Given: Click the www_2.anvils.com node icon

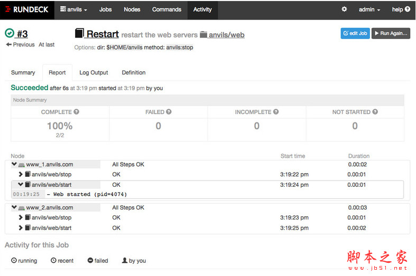Looking at the screenshot, I should tap(22, 208).
